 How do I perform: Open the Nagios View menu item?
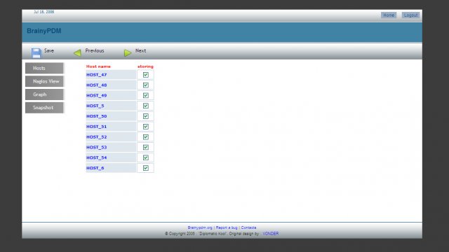coord(44,81)
